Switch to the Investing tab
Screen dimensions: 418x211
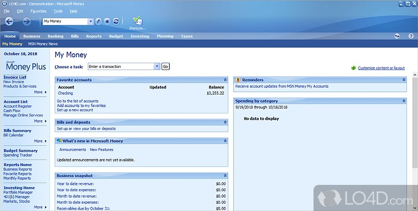click(x=140, y=37)
